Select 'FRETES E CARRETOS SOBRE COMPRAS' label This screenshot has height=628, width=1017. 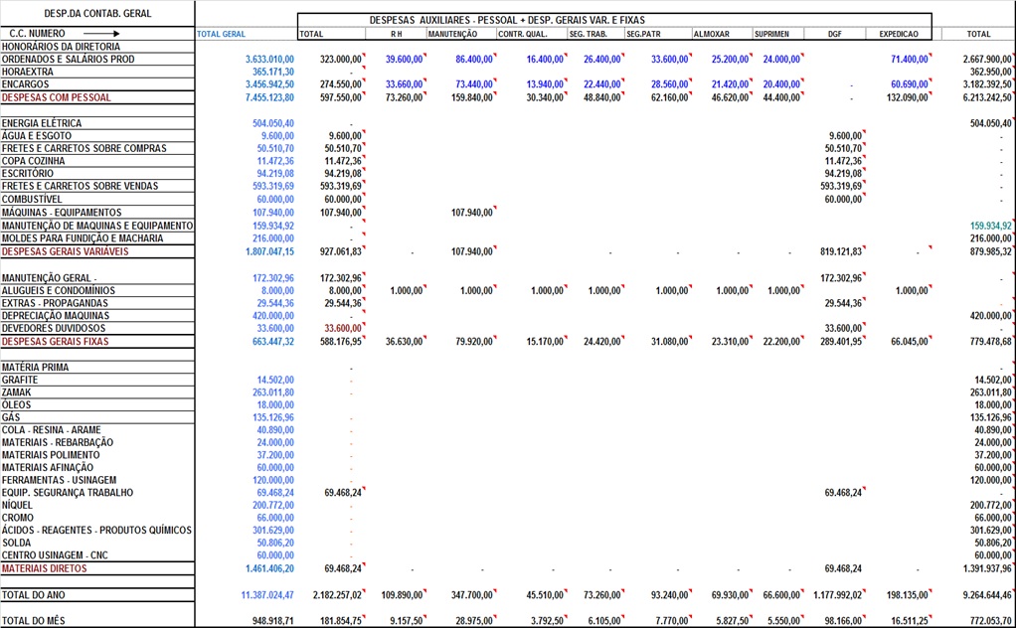click(x=85, y=148)
